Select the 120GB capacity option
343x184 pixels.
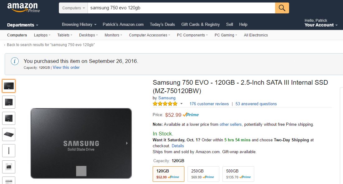pyautogui.click(x=168, y=174)
